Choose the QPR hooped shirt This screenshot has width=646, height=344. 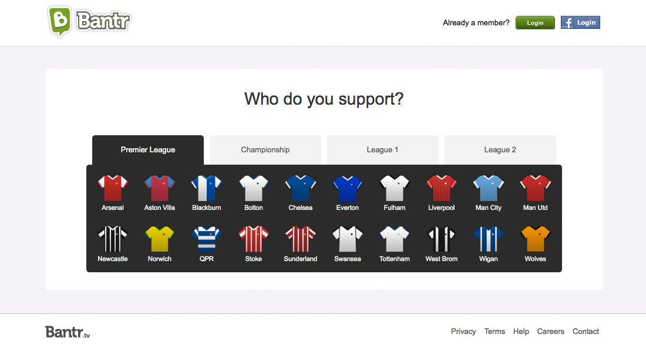pos(206,239)
